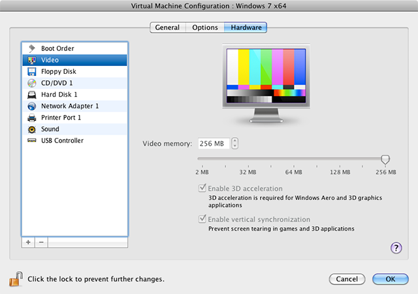Select Hard Disk 1 in the hardware list
Image resolution: width=418 pixels, height=294 pixels.
[74, 95]
